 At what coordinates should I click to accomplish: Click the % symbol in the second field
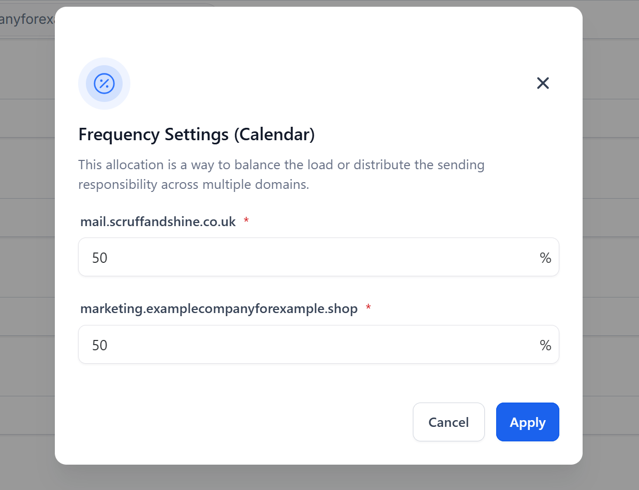[545, 345]
